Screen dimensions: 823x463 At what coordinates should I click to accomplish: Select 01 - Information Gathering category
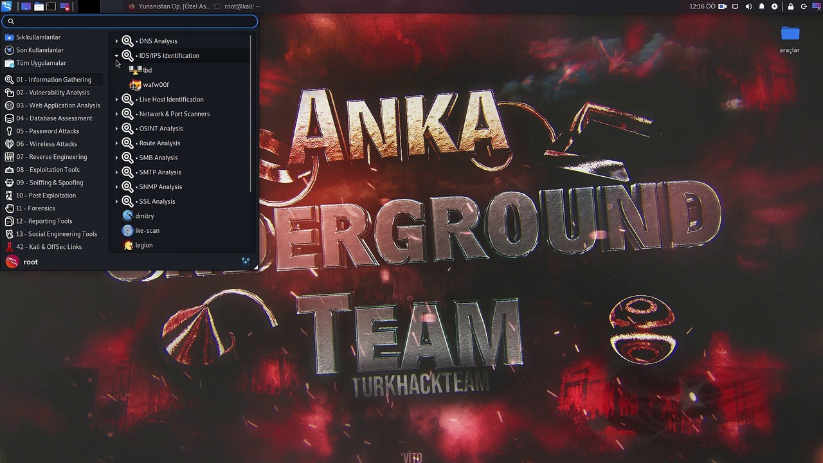[53, 80]
